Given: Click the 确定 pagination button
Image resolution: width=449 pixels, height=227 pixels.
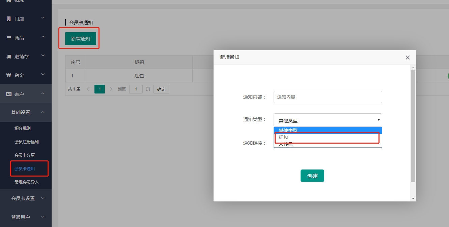Looking at the screenshot, I should pyautogui.click(x=161, y=89).
